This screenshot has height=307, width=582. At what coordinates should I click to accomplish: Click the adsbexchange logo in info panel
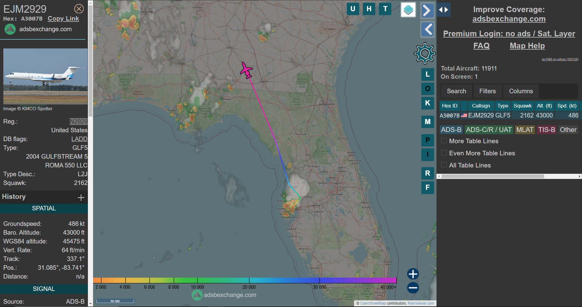click(10, 29)
